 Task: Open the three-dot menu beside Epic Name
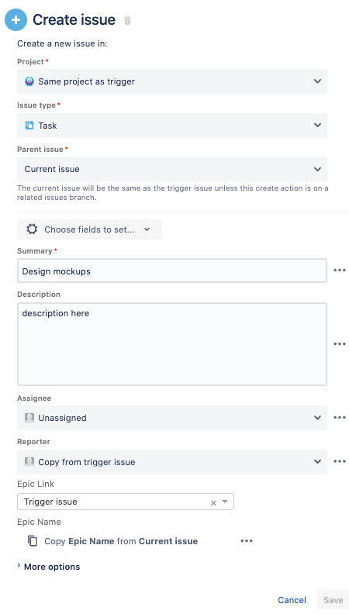247,541
